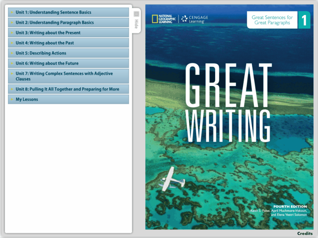
Task: Click the GREAT WRITING cover title
Action: (x=228, y=103)
